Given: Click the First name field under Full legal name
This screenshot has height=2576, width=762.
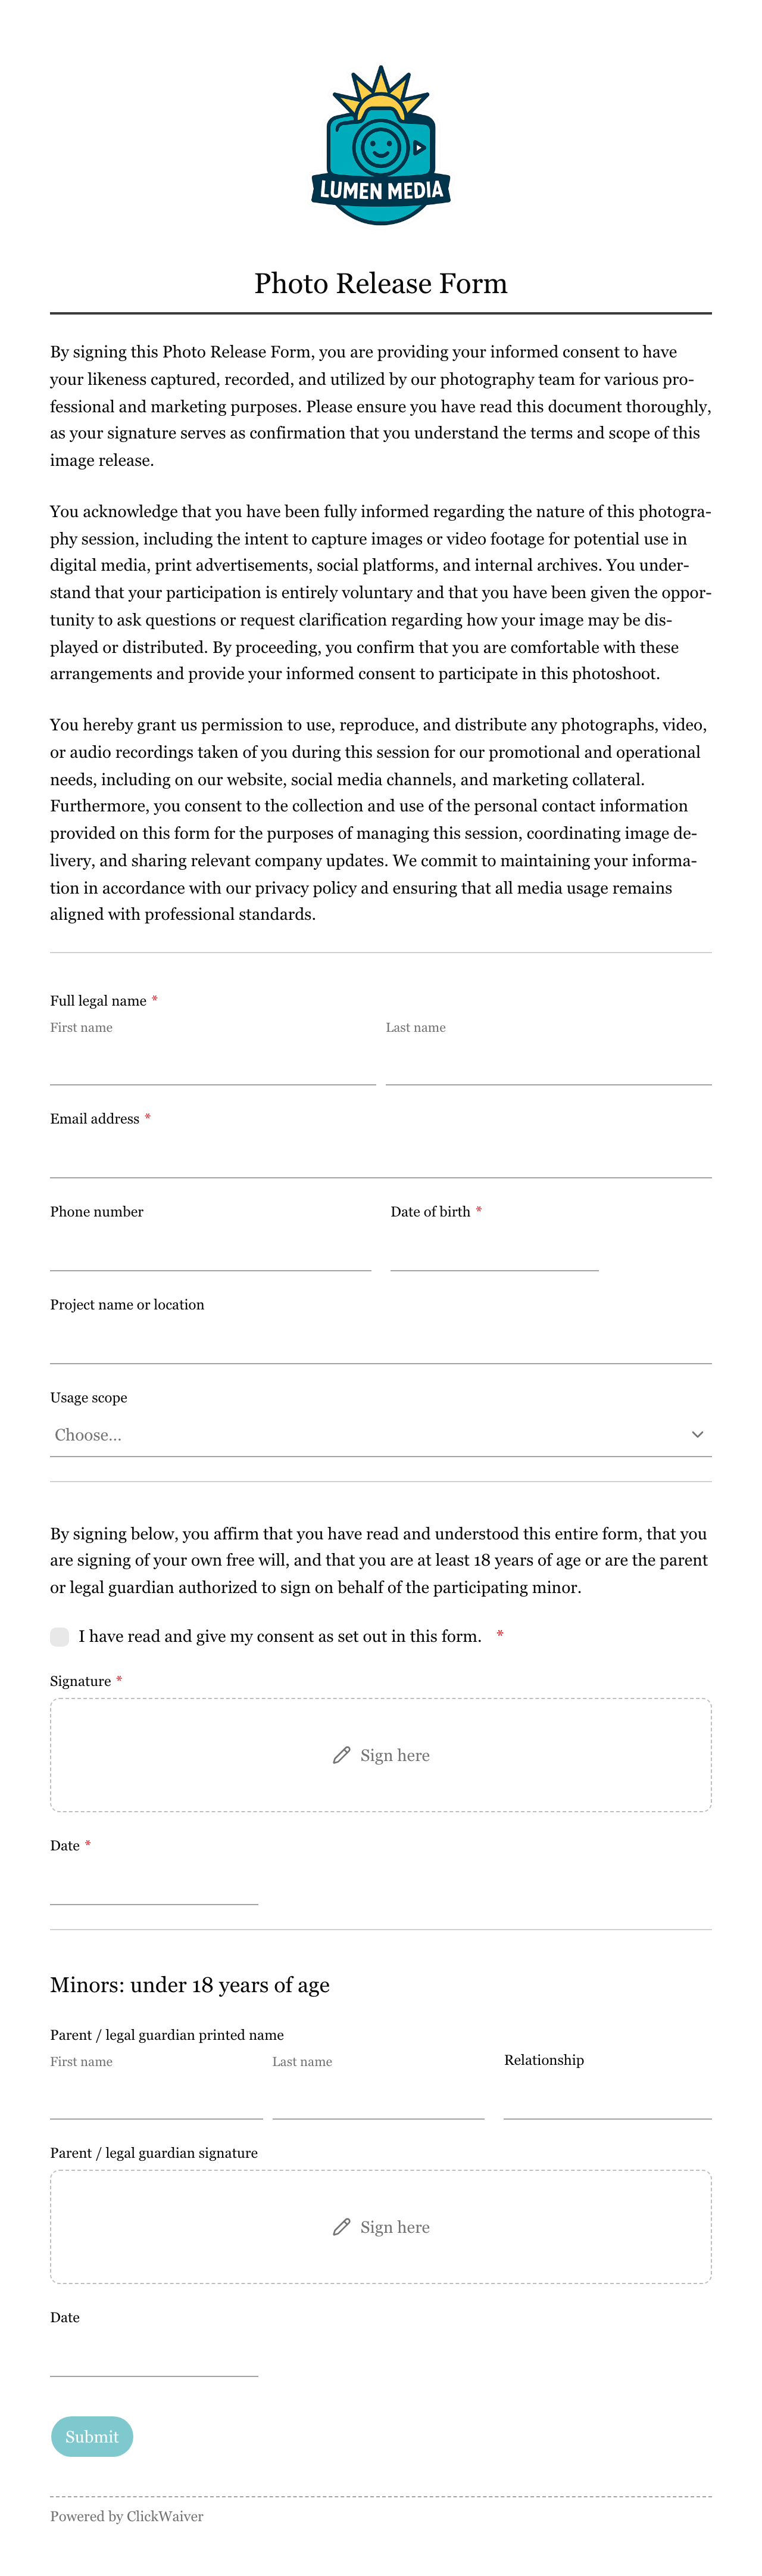Looking at the screenshot, I should click(213, 1063).
